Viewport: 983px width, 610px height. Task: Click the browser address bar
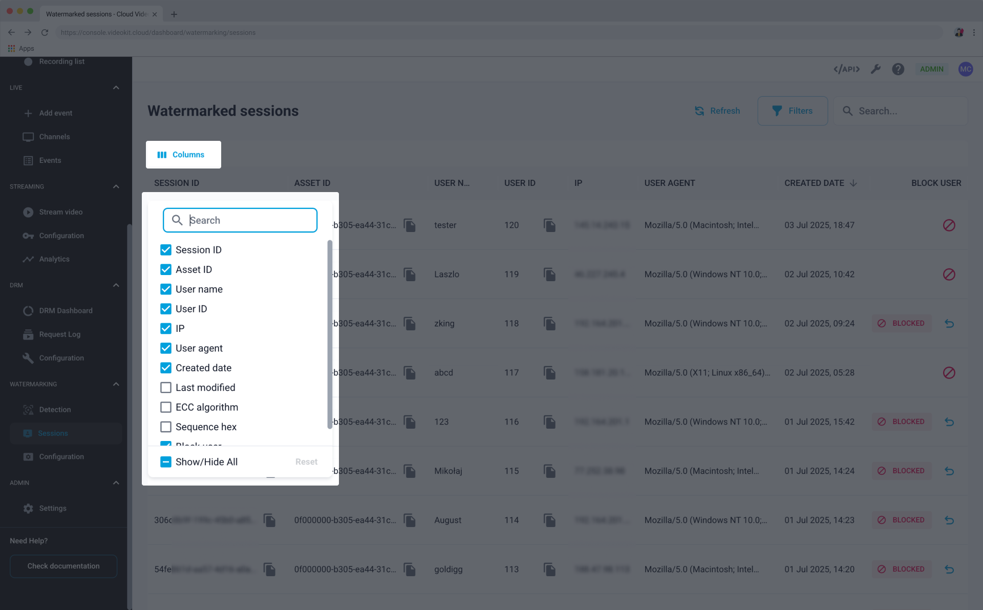point(499,32)
